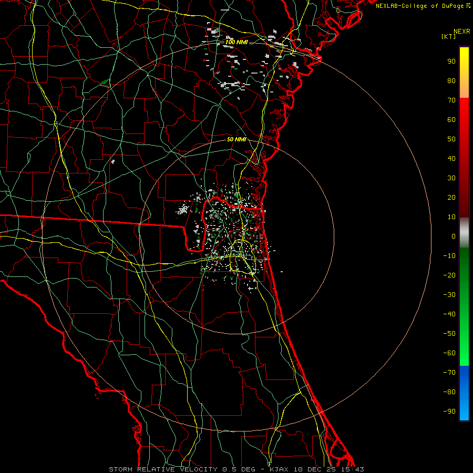Click the -60 value on velocity scale

click(449, 353)
